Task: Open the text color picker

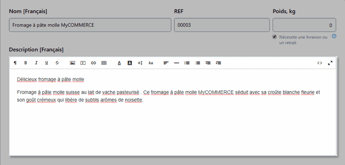Action: pos(119,63)
